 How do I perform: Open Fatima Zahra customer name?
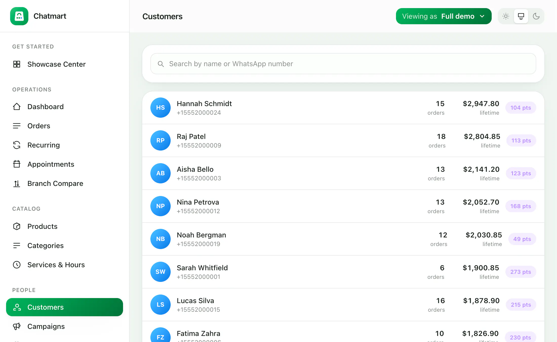[x=198, y=333]
